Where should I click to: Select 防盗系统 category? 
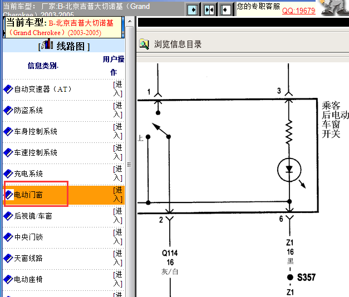click(x=28, y=110)
